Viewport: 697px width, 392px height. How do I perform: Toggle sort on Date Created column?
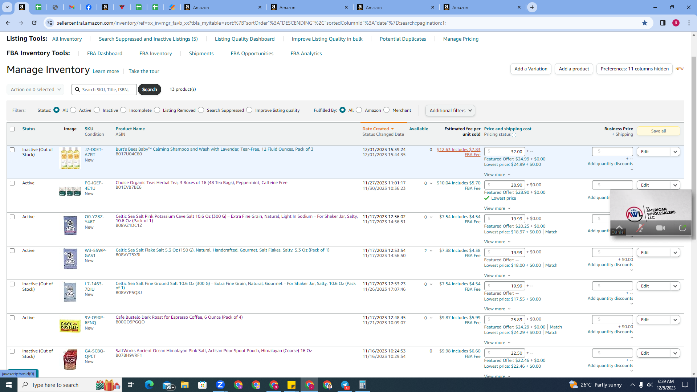pos(378,129)
